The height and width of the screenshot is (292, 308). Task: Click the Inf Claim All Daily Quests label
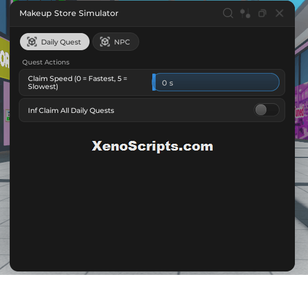[x=71, y=111]
